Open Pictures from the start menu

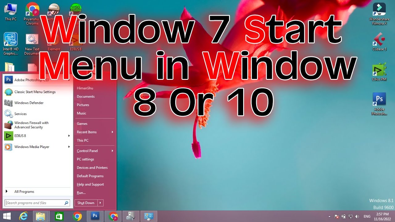[83, 105]
